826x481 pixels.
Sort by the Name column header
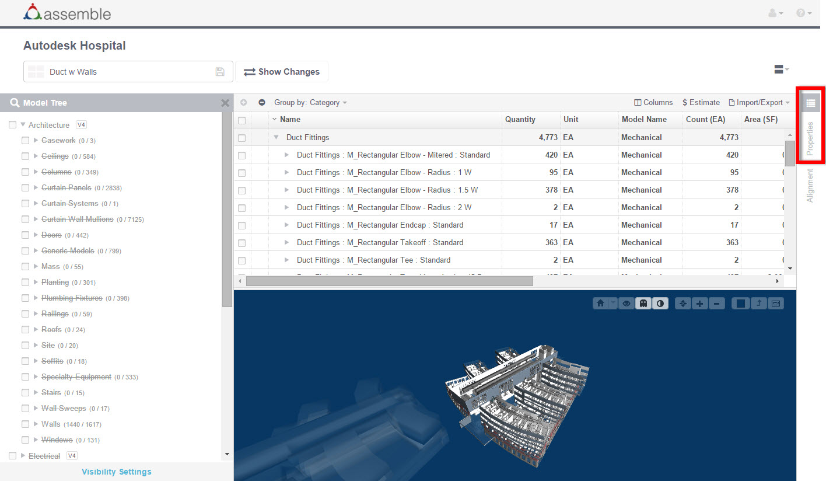(290, 120)
